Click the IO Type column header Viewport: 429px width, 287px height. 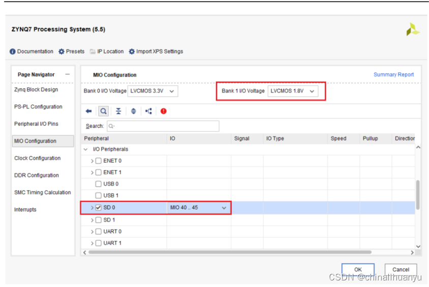pyautogui.click(x=295, y=138)
